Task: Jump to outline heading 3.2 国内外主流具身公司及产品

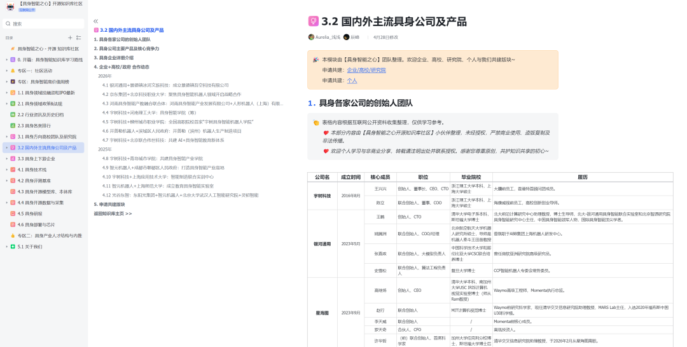Action: [132, 31]
